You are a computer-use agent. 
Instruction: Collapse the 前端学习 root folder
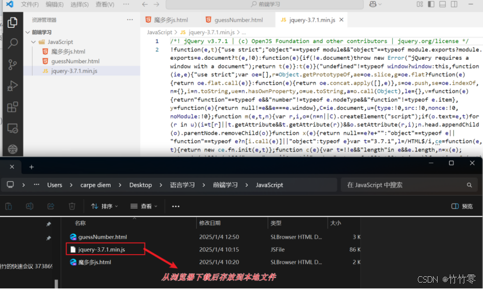pos(28,32)
